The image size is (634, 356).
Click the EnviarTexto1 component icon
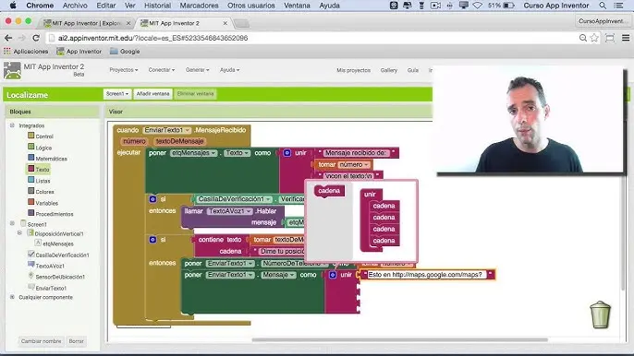pos(31,287)
